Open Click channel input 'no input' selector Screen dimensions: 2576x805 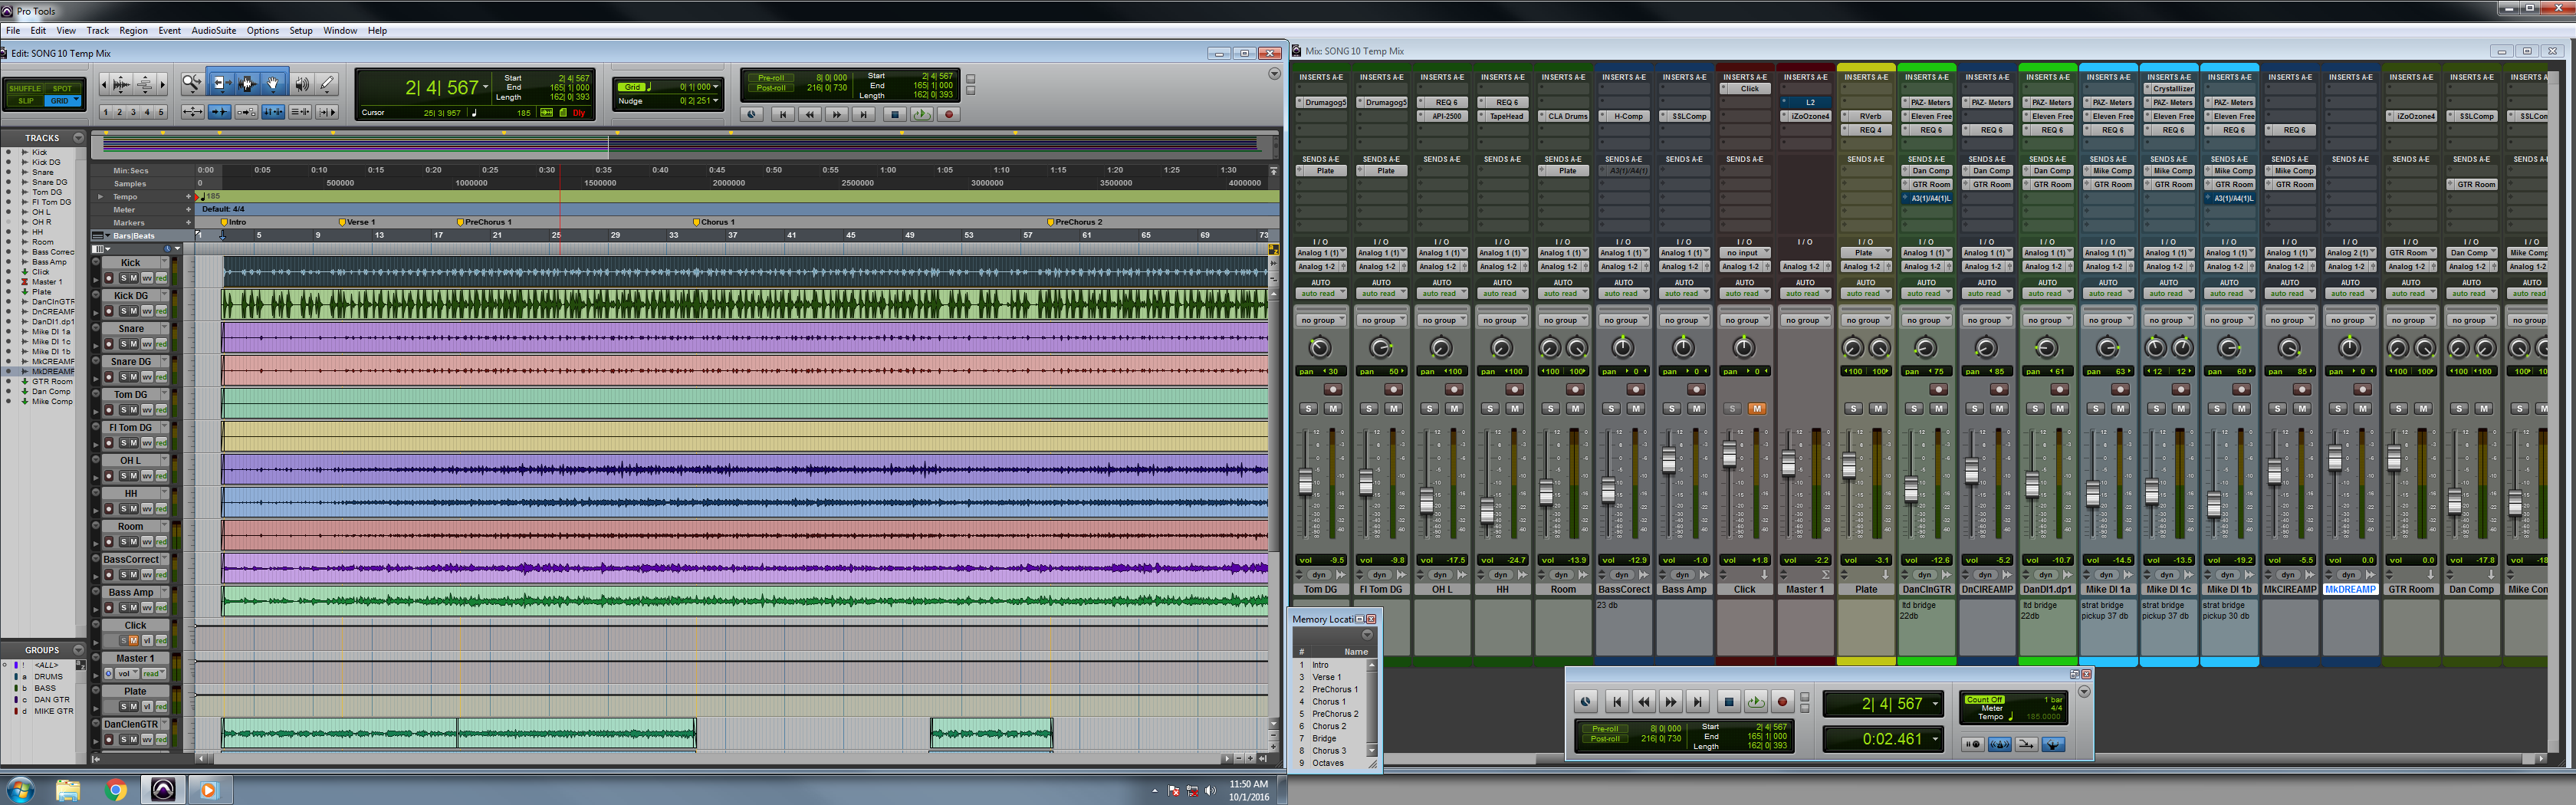point(1744,253)
